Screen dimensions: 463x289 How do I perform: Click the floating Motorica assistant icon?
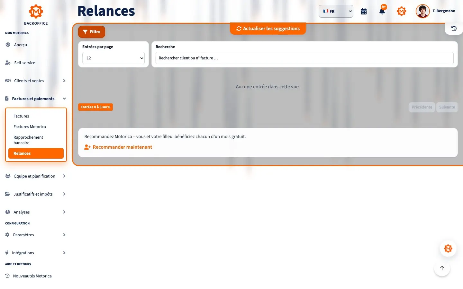point(448,249)
